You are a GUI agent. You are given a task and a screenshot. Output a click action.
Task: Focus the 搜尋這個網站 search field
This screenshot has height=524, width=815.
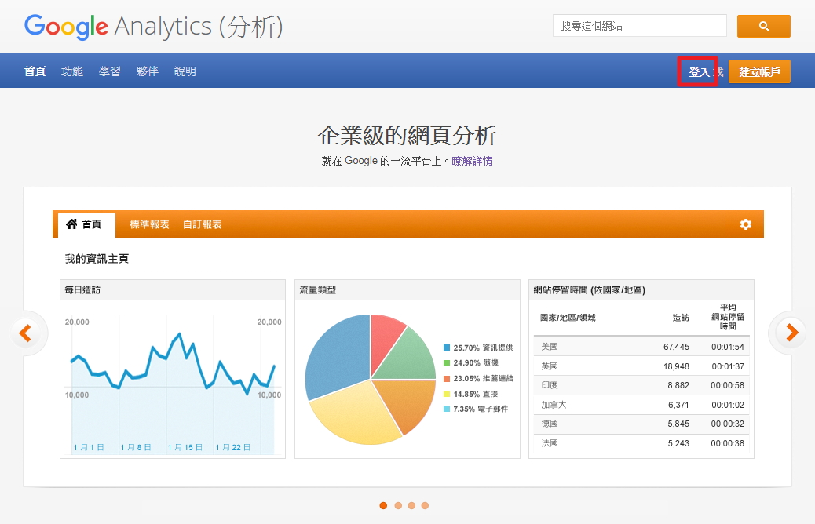[640, 26]
